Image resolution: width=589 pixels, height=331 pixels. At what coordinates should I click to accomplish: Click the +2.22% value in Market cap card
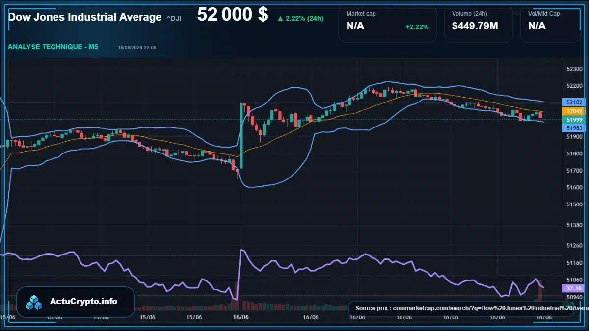(x=417, y=27)
